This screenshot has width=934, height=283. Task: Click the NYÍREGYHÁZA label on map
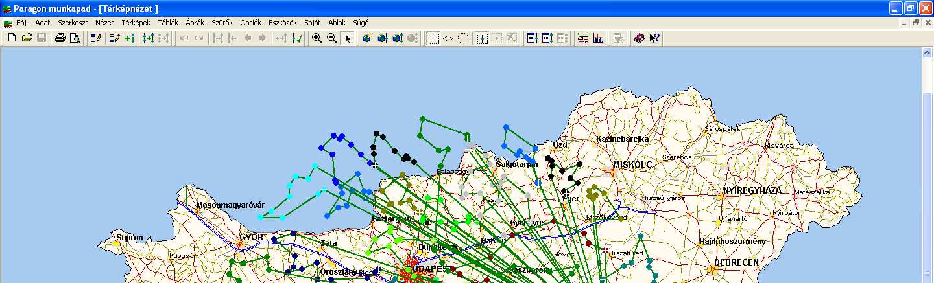click(752, 190)
